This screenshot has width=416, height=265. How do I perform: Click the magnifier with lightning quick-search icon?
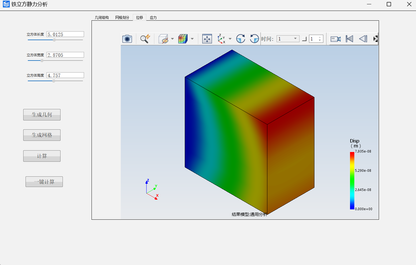[145, 39]
